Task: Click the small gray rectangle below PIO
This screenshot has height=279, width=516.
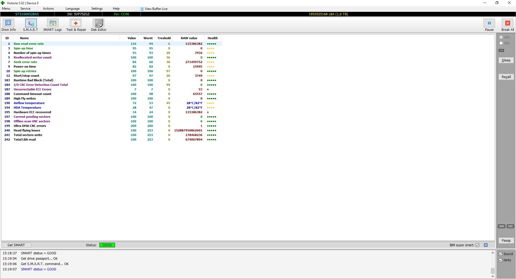Action: pos(501,50)
